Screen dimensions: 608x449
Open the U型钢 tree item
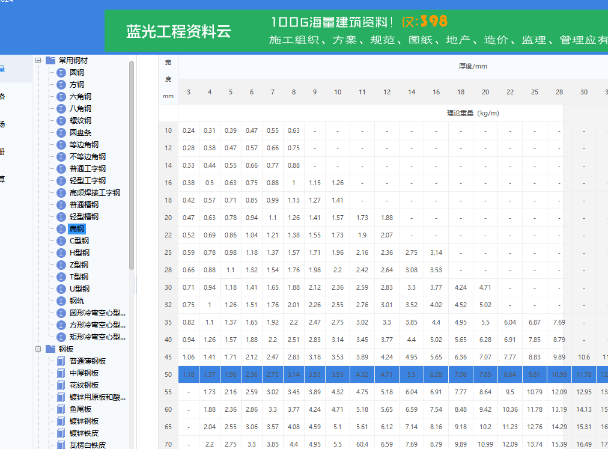(79, 289)
